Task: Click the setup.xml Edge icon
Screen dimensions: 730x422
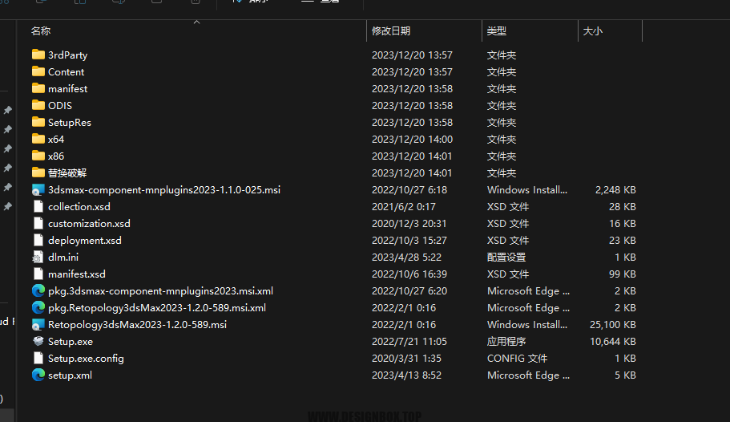Action: click(x=38, y=375)
